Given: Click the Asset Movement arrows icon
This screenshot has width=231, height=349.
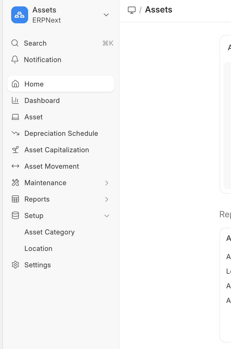Looking at the screenshot, I should [15, 166].
